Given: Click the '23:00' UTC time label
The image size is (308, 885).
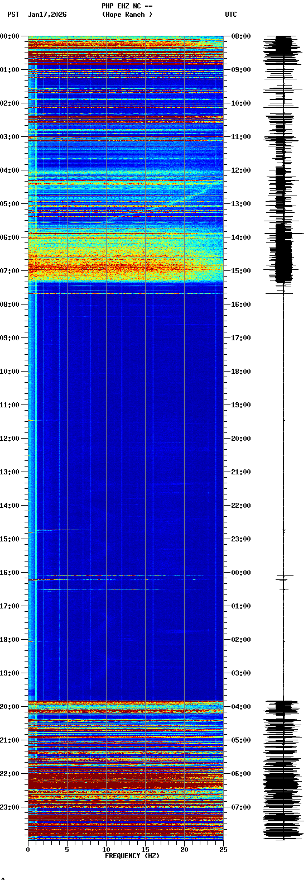Looking at the screenshot, I should click(x=241, y=539).
